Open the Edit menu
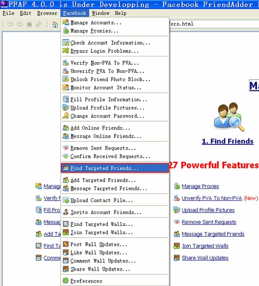This screenshot has height=286, width=259. (26, 13)
